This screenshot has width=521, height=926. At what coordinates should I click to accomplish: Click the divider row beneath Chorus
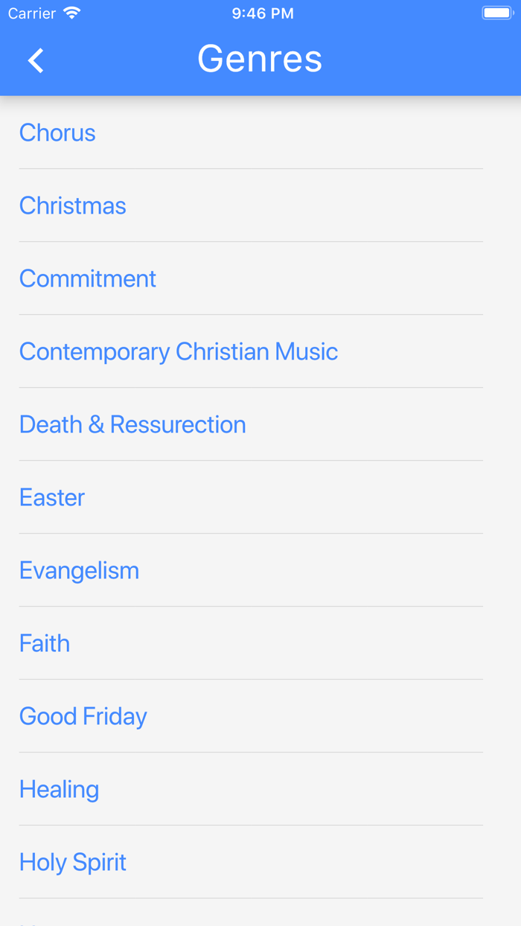tap(251, 169)
